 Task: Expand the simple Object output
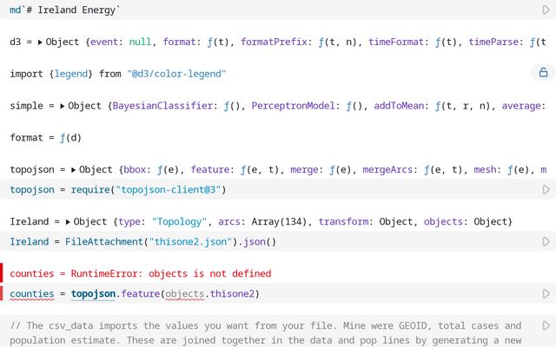63,106
